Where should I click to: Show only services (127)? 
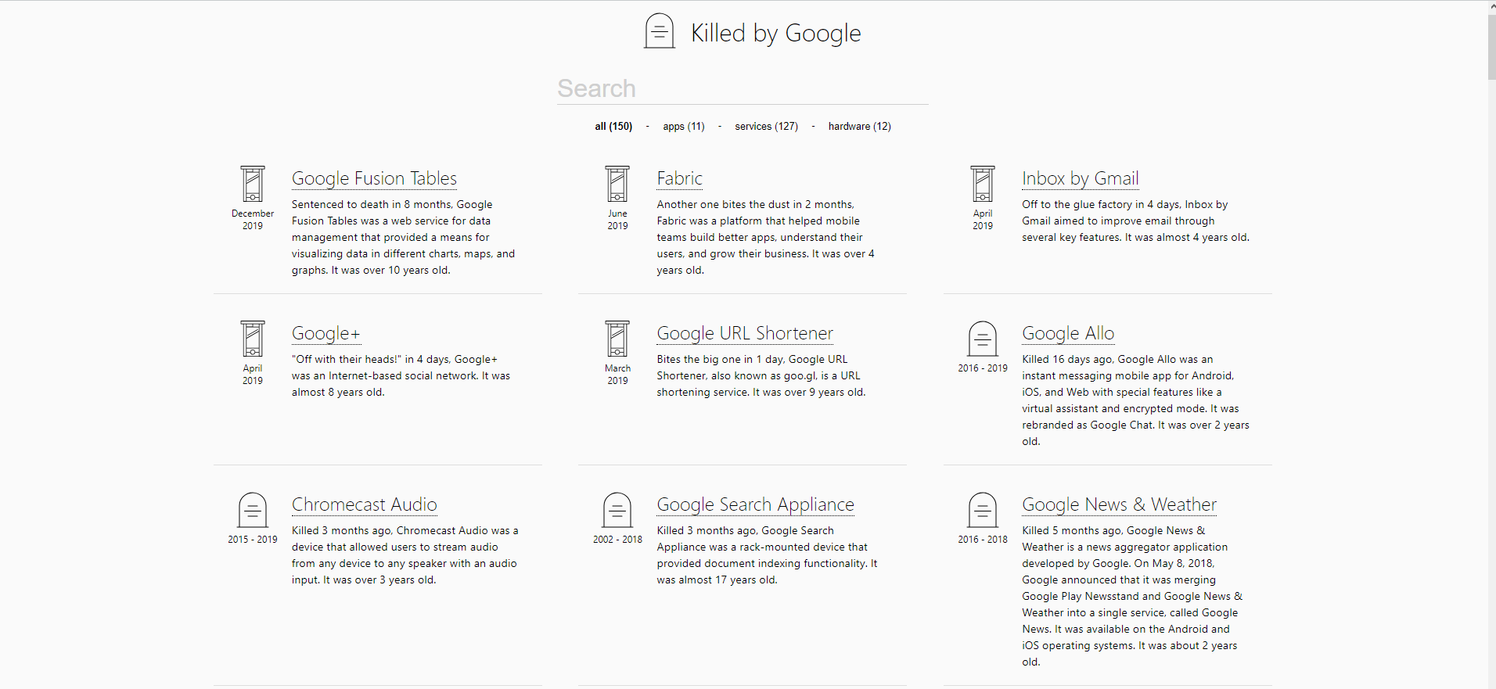tap(767, 126)
